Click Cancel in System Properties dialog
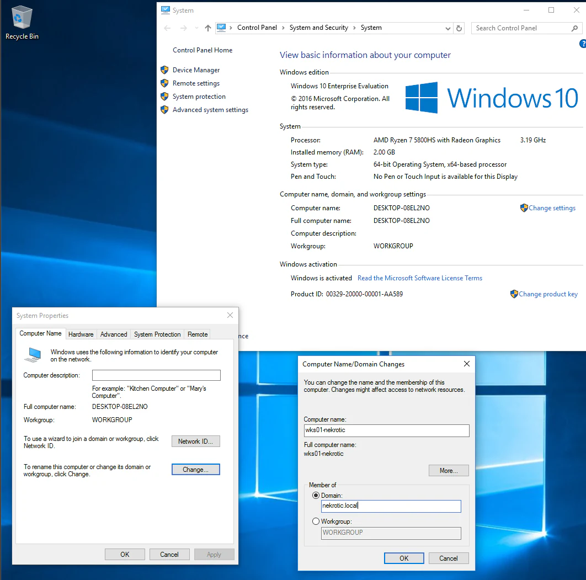Viewport: 586px width, 580px height. [x=169, y=554]
